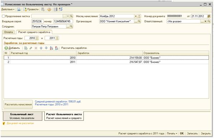Click the ellipsis select button for Организация
Viewport: 214px width, 138px height.
coord(136,22)
